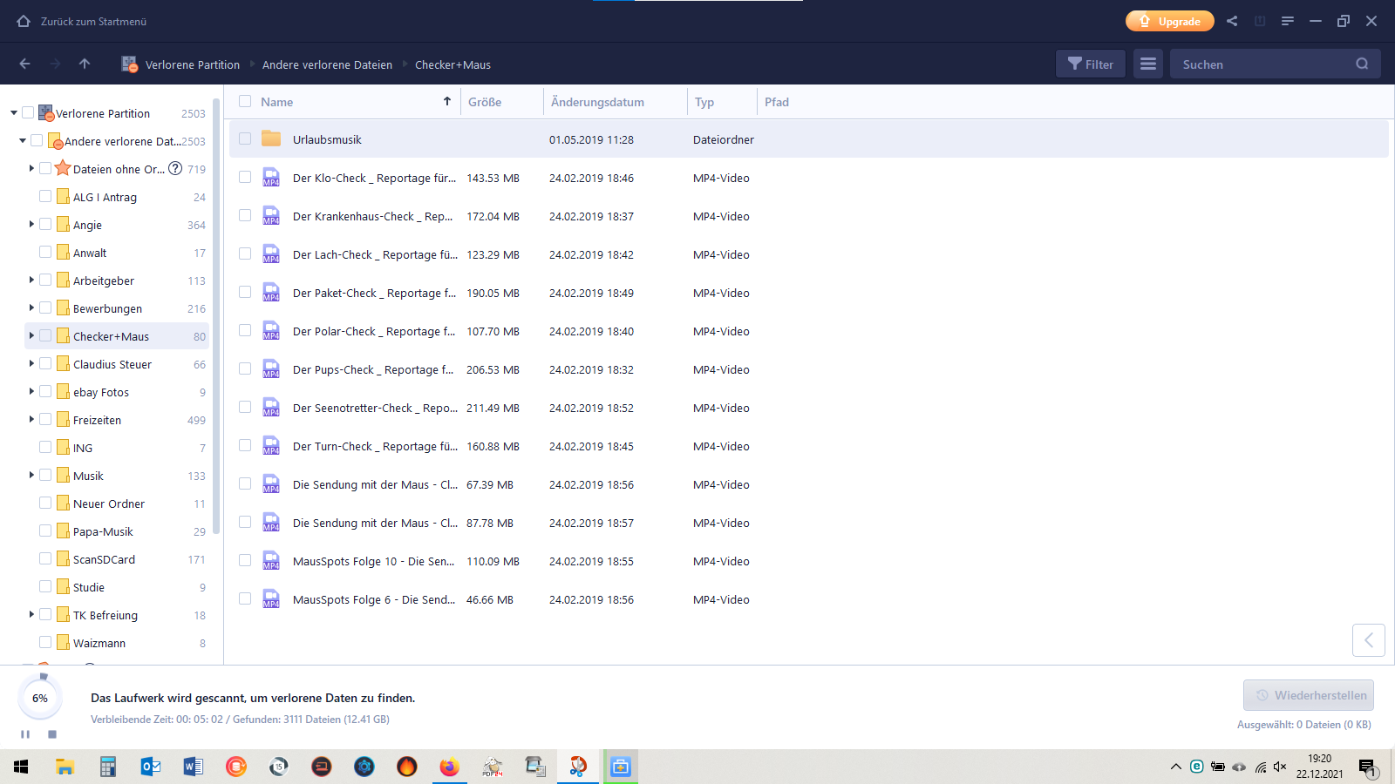This screenshot has width=1395, height=784.
Task: Open the Filter options
Action: pyautogui.click(x=1091, y=64)
